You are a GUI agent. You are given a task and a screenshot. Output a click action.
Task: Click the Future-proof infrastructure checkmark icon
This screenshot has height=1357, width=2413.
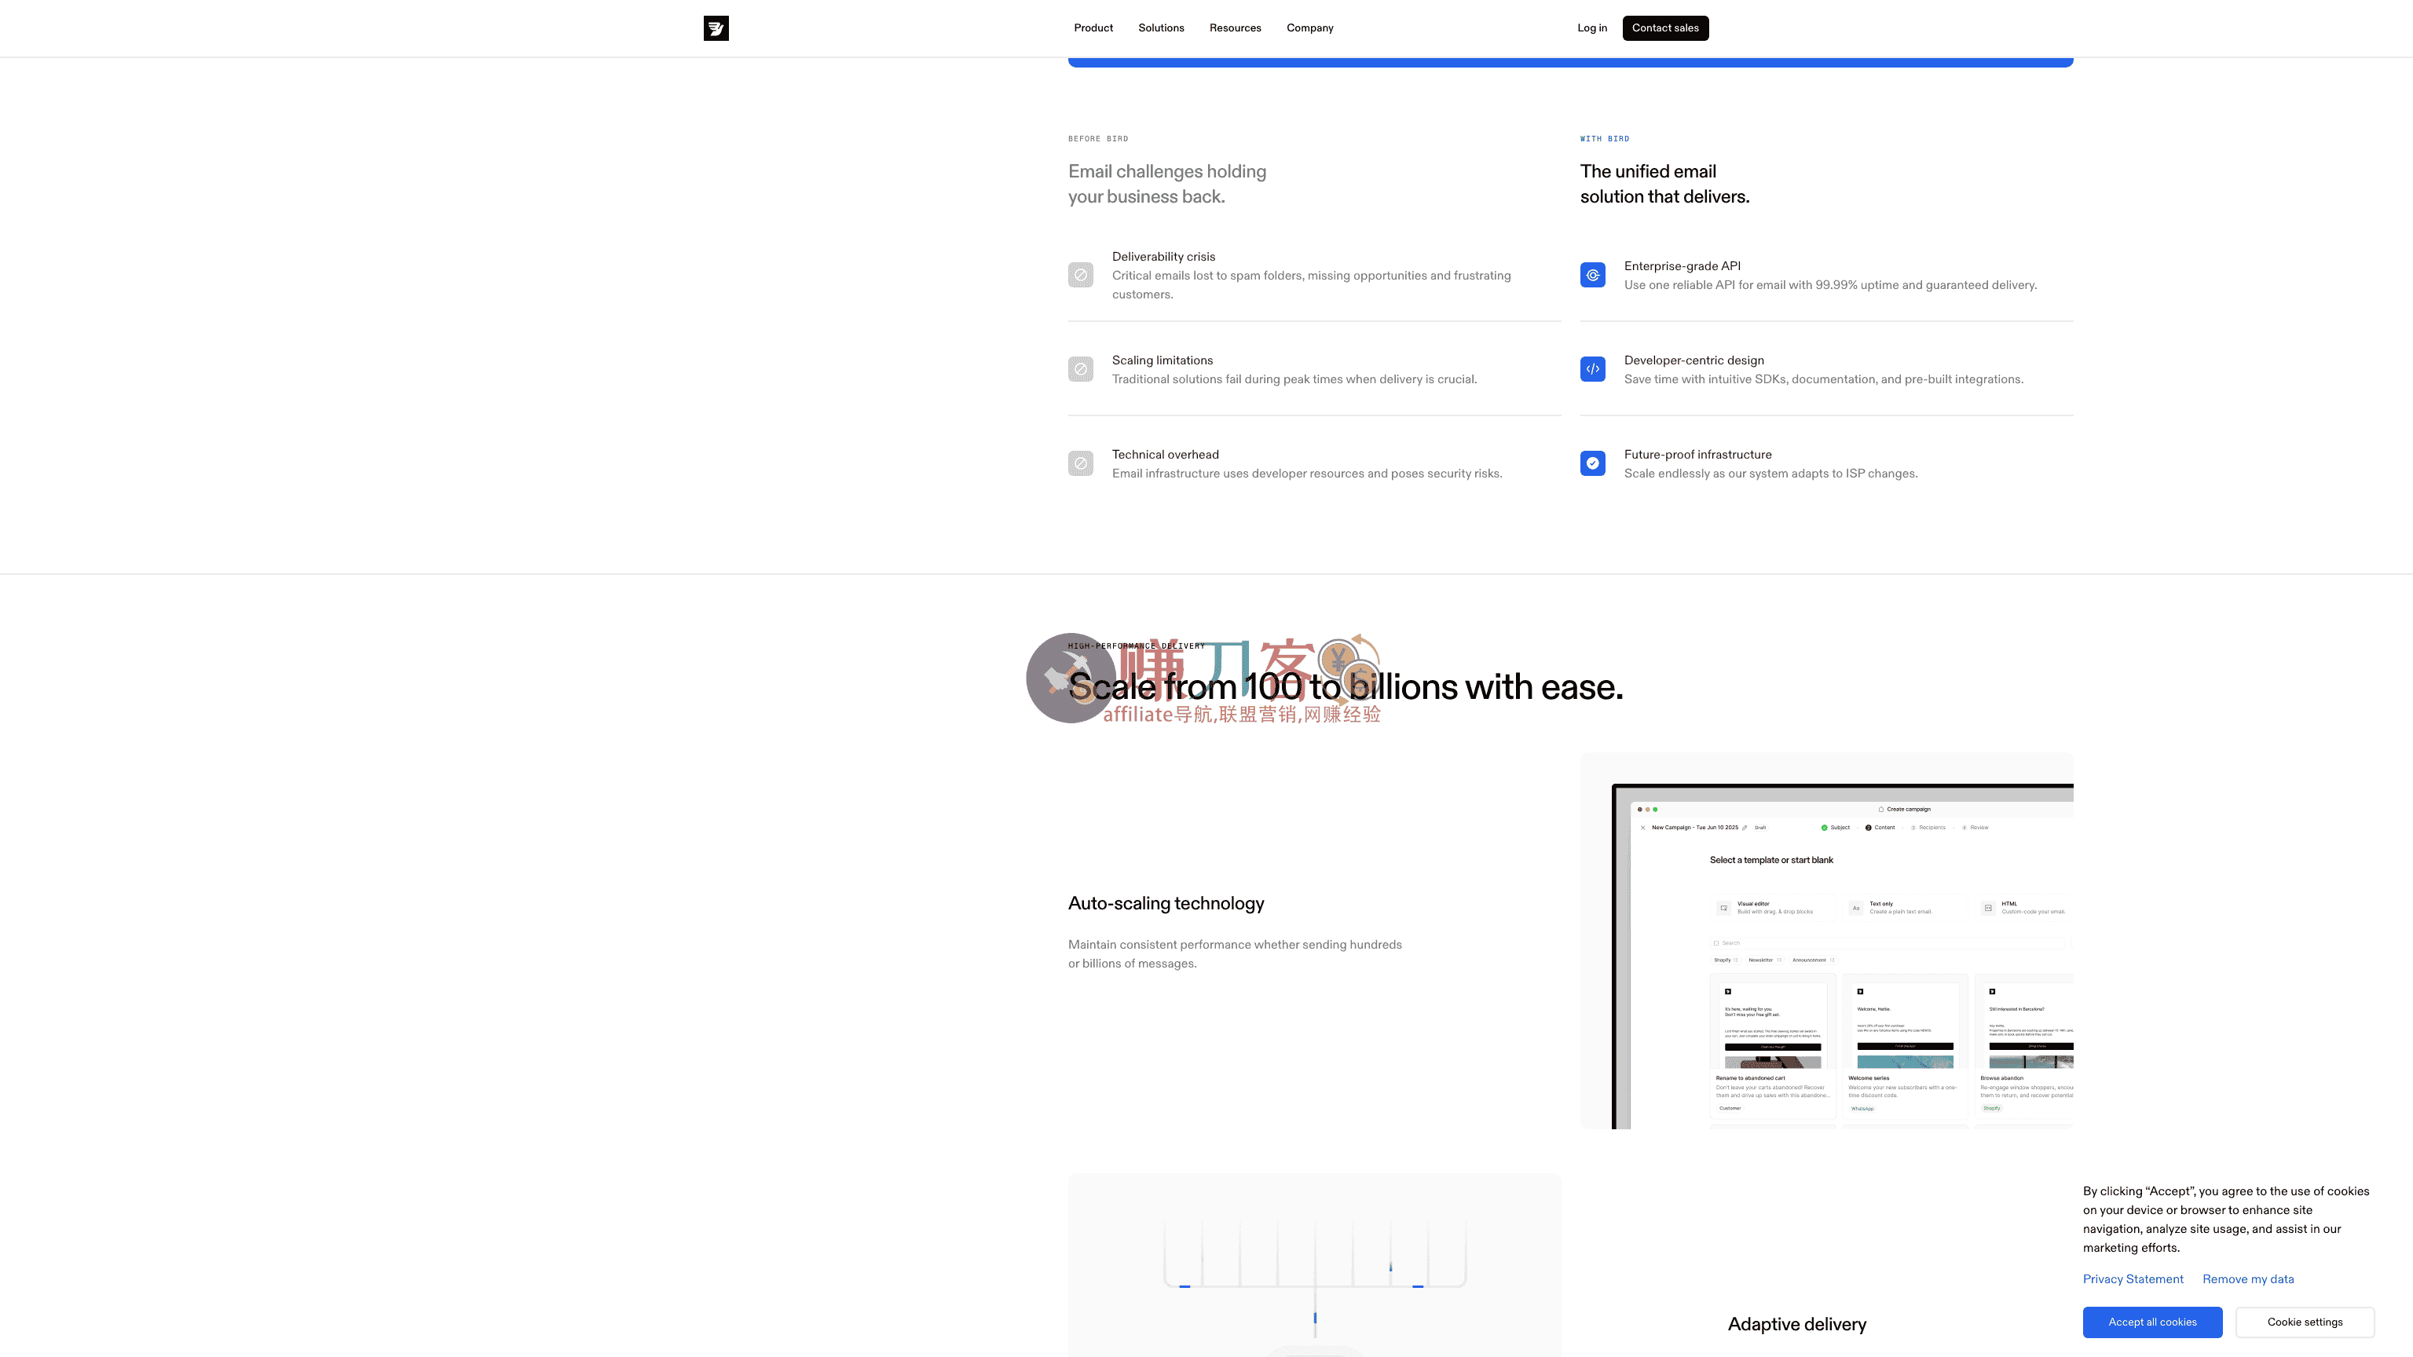(1592, 463)
